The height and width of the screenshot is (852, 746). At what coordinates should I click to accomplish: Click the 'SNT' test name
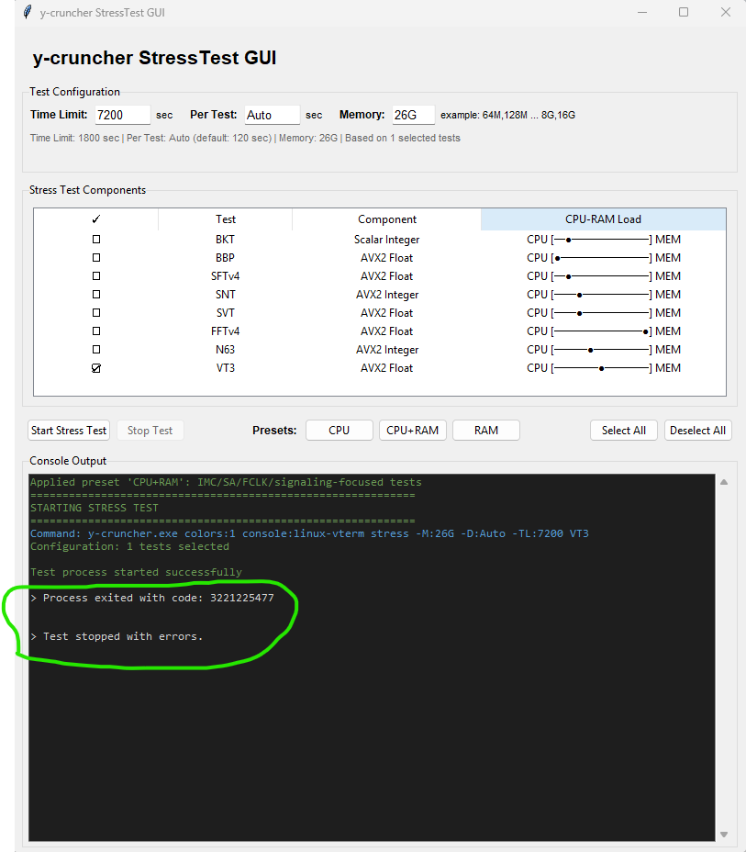coord(226,295)
